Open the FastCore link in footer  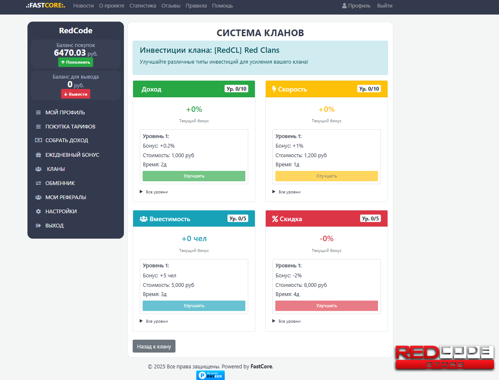[261, 367]
